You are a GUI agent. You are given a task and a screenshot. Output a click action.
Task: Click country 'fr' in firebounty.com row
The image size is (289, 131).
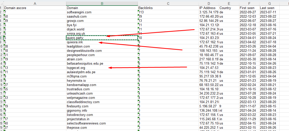tap(229, 106)
